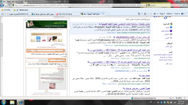Screen dimensions: 188x105
Task: Open the Google images (صور) search filter
Action: click(x=171, y=27)
